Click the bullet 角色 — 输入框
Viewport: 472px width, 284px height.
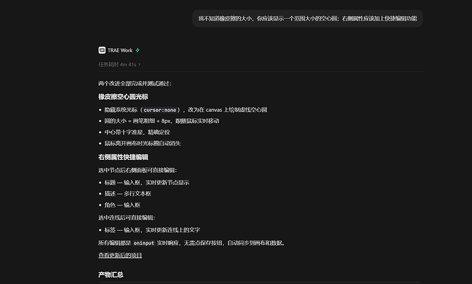(122, 205)
